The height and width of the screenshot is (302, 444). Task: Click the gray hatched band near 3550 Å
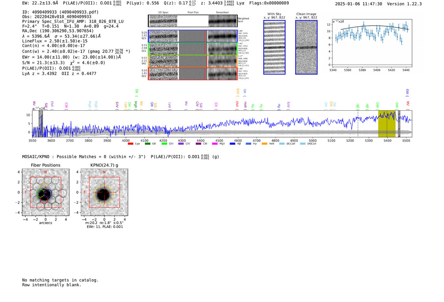coord(41,124)
